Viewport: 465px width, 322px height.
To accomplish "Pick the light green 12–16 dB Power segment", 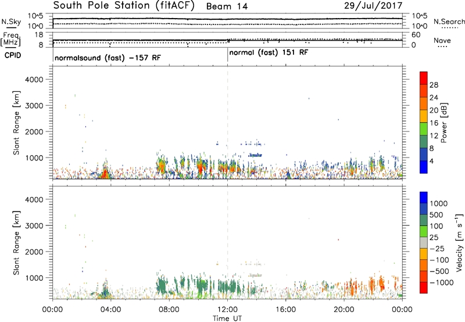I will click(x=424, y=129).
